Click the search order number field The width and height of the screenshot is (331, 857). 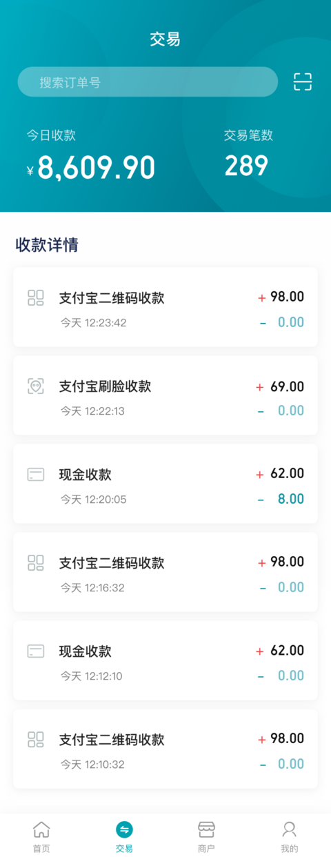[148, 82]
